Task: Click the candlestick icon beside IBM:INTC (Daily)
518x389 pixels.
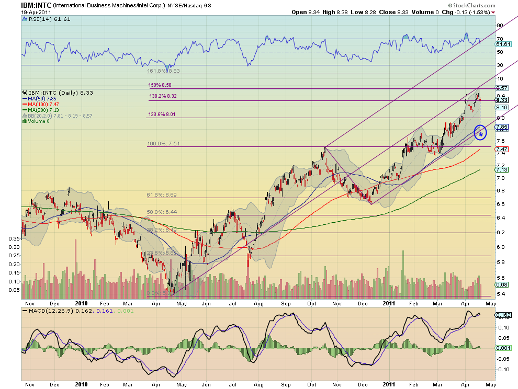Action: coord(25,93)
